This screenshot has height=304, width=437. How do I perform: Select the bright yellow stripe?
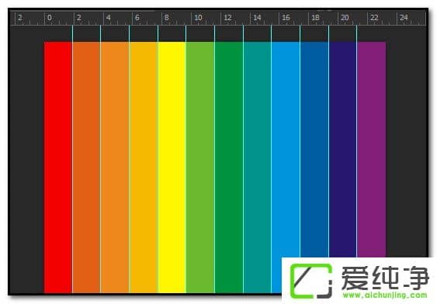pyautogui.click(x=172, y=167)
